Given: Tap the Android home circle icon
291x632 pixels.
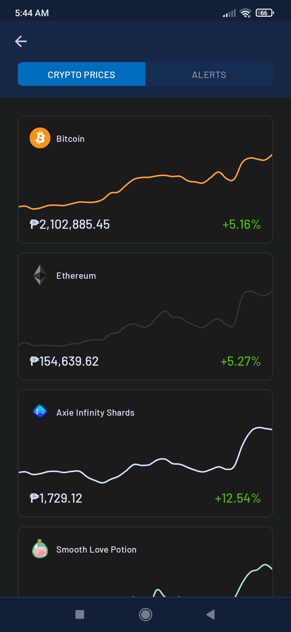Looking at the screenshot, I should (145, 614).
